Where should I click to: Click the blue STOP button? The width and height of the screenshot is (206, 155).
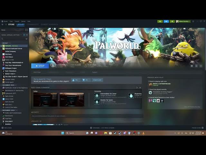click(40, 66)
